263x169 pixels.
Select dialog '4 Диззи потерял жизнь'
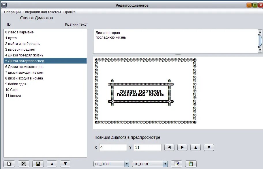pos(45,55)
